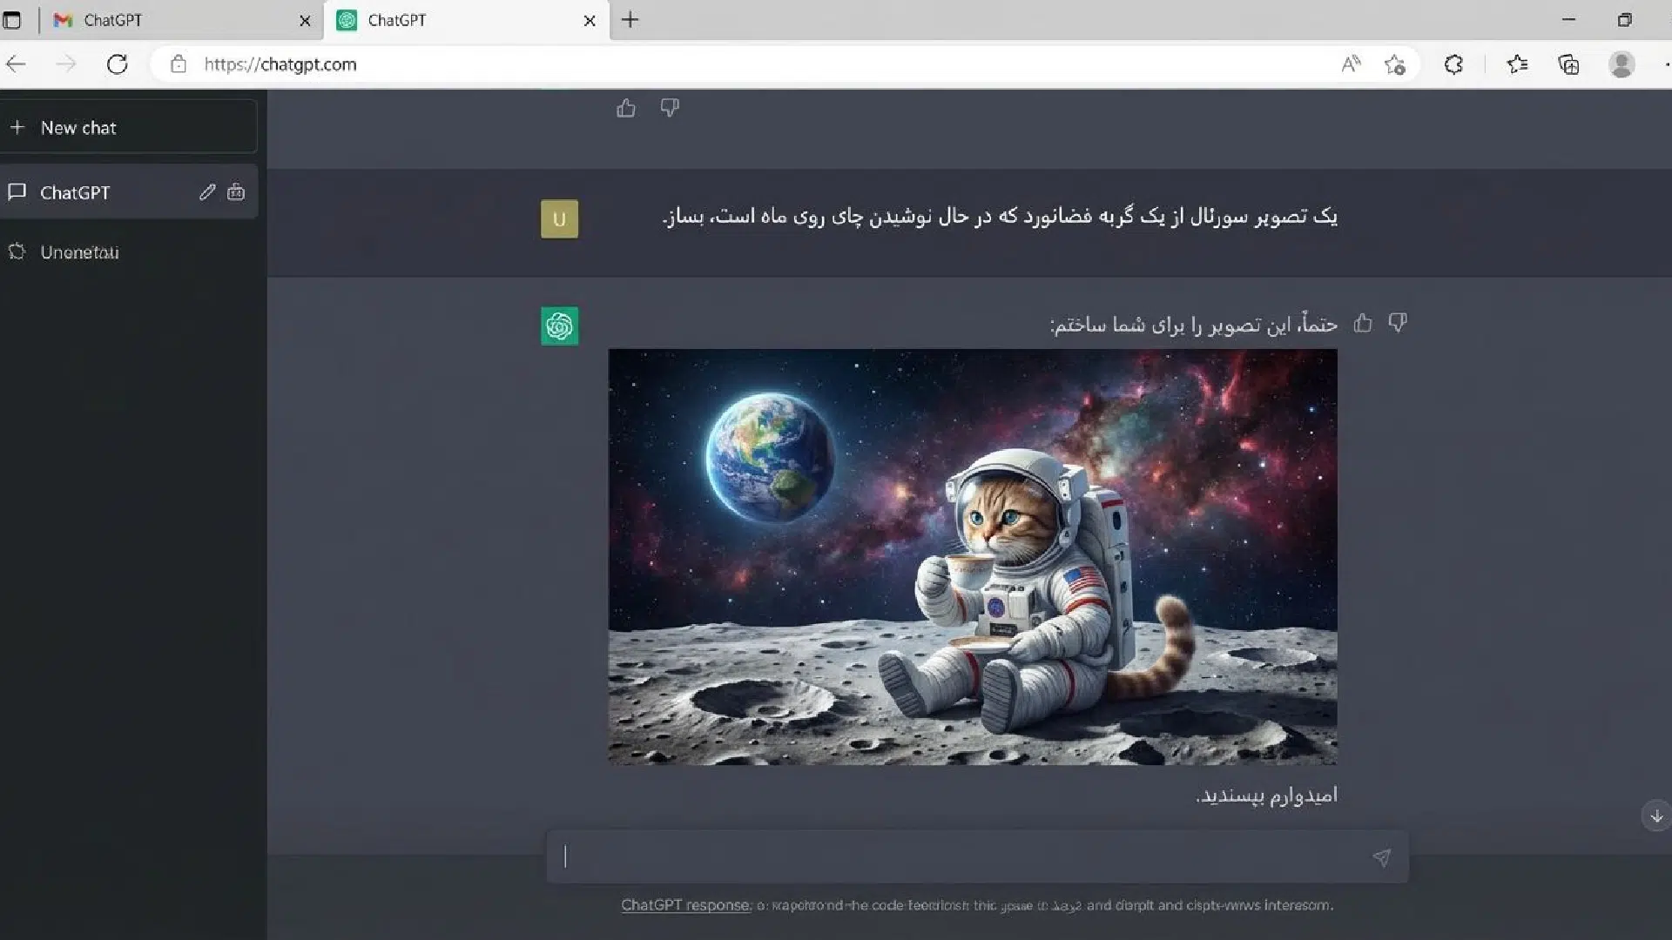This screenshot has width=1672, height=940.
Task: Add this page to favorites star
Action: 1394,64
